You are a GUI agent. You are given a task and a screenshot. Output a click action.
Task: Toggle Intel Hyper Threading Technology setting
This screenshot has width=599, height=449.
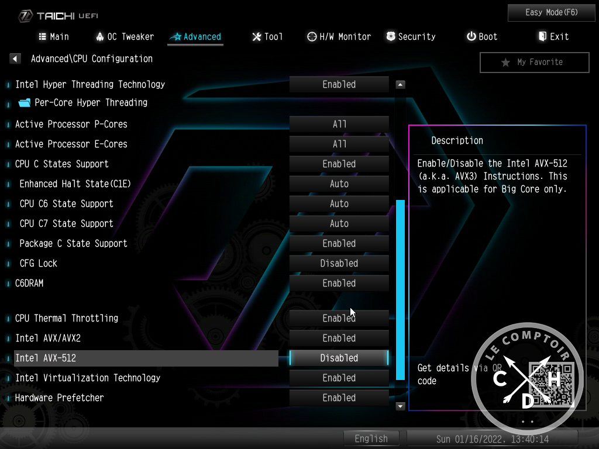pyautogui.click(x=339, y=85)
